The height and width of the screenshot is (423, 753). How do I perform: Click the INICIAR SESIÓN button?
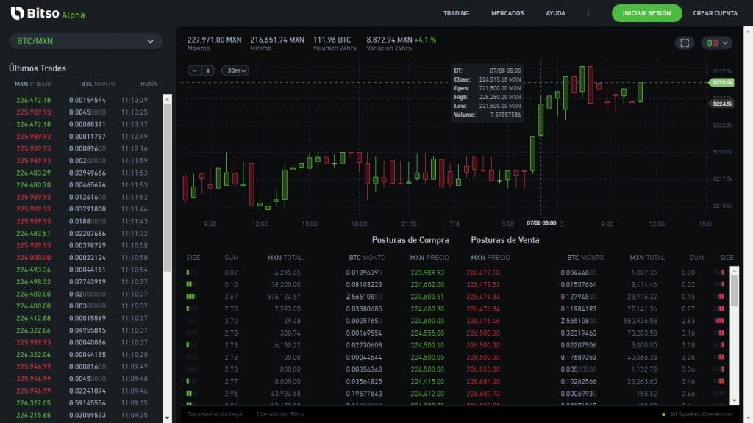click(x=646, y=13)
